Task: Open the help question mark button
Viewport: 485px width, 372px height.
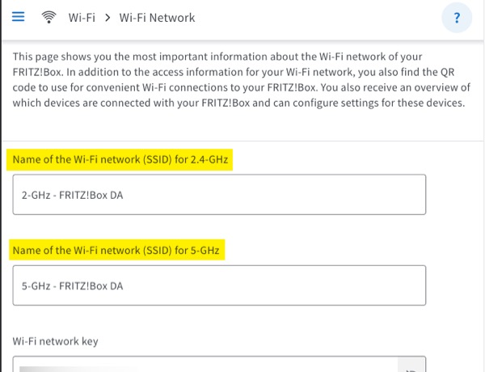Action: click(457, 18)
